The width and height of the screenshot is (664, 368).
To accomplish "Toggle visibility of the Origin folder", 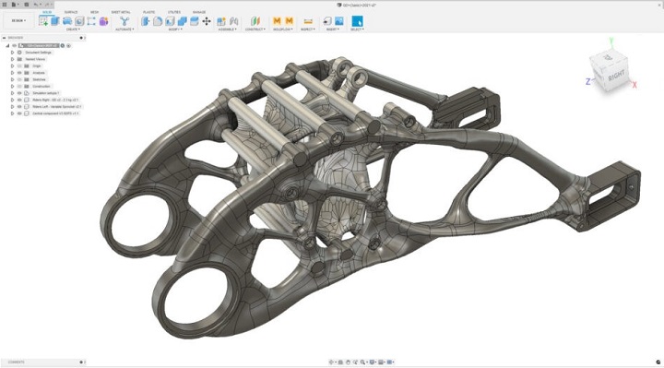I will 19,66.
